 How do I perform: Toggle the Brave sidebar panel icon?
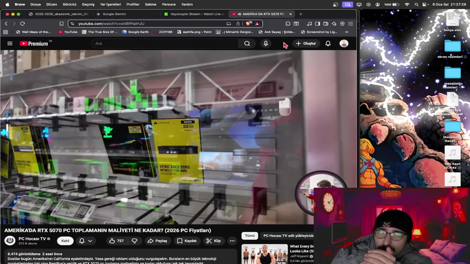pos(317,23)
